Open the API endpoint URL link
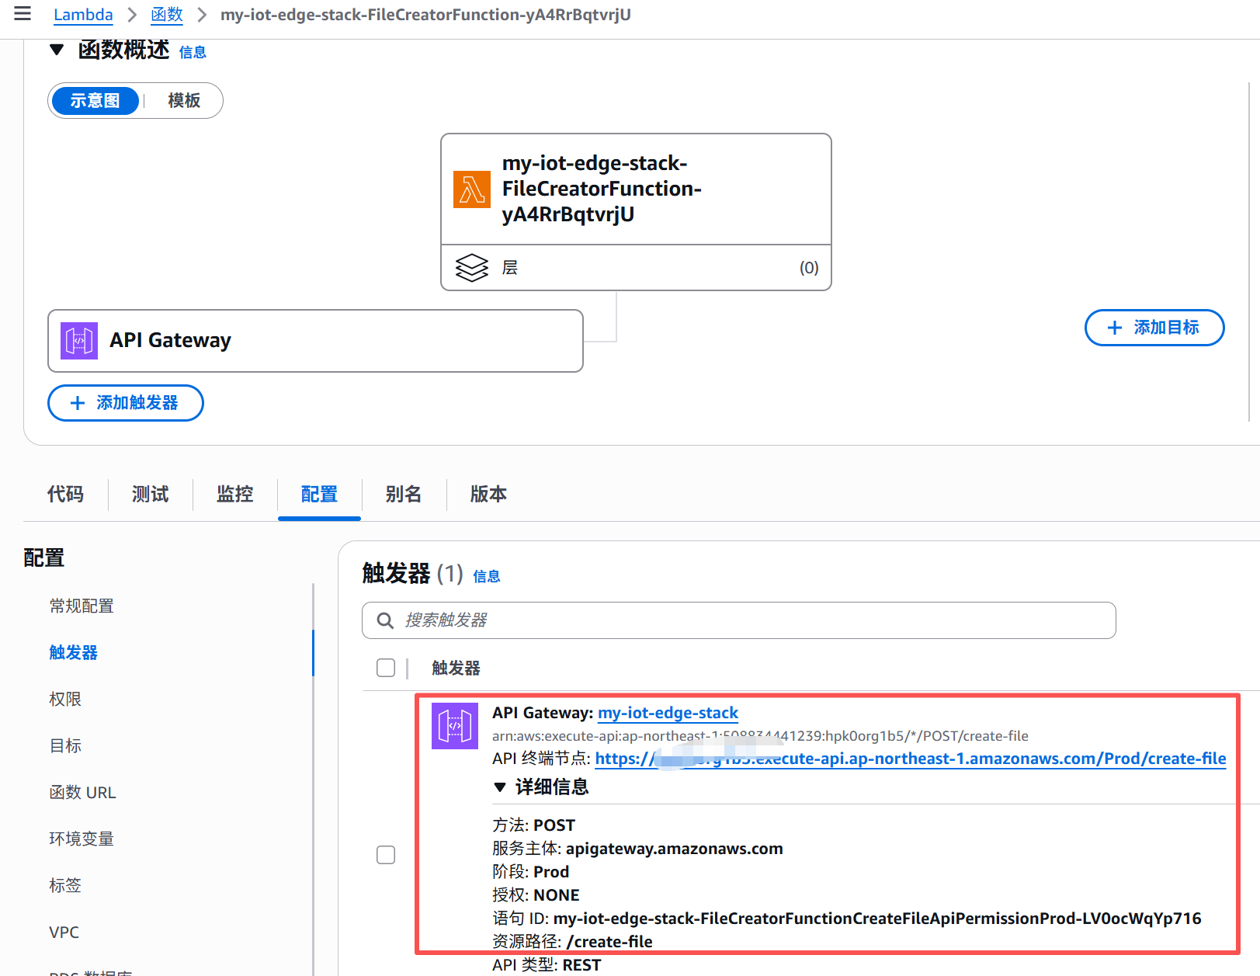 pyautogui.click(x=911, y=759)
